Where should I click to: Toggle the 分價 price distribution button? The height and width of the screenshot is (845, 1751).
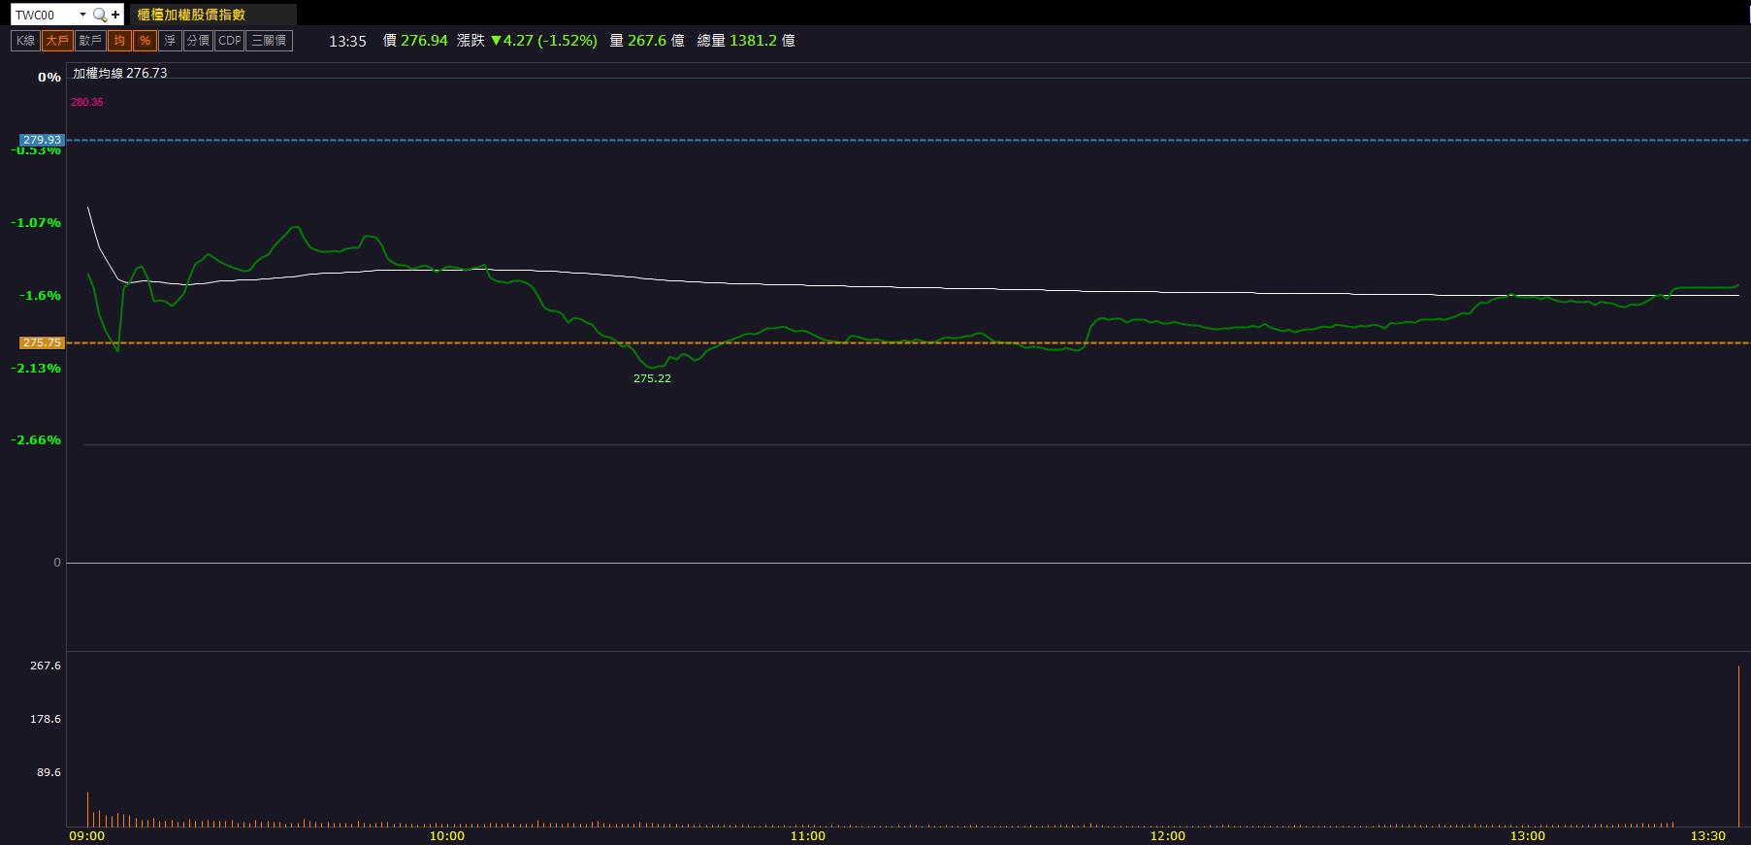pos(198,41)
